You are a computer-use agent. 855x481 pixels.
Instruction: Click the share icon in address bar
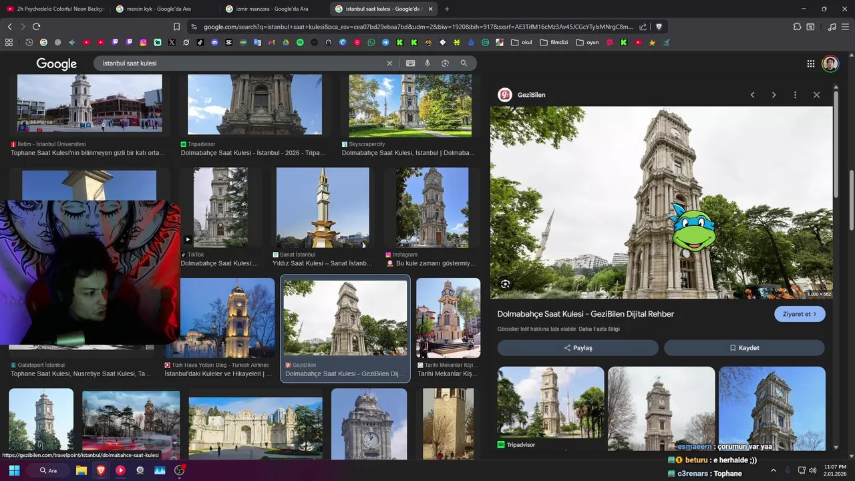coord(643,27)
